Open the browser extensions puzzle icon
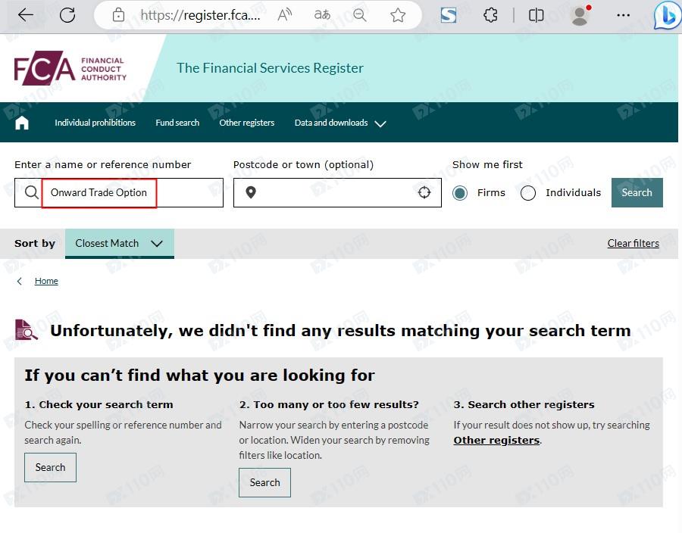This screenshot has width=682, height=533. tap(490, 16)
